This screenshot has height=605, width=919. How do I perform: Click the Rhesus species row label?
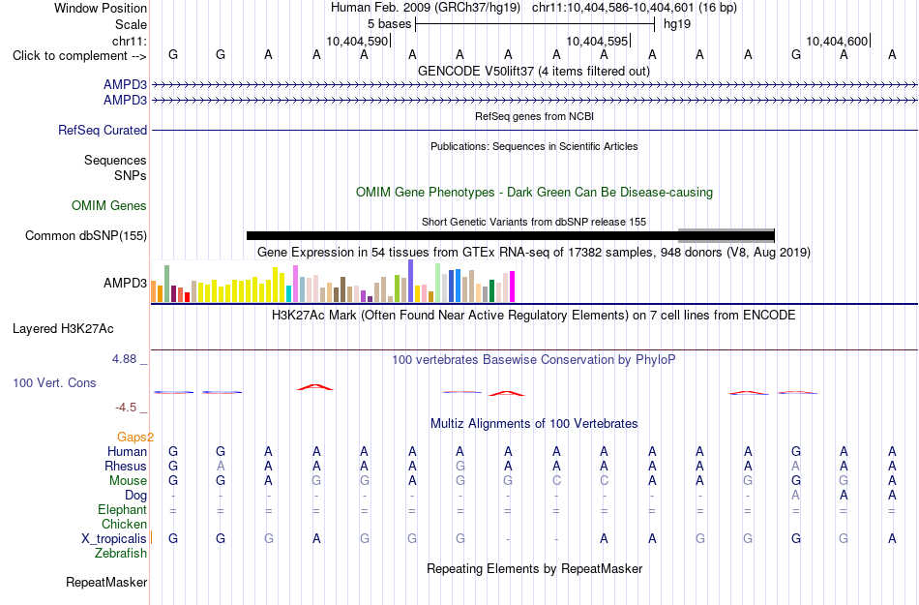click(126, 466)
